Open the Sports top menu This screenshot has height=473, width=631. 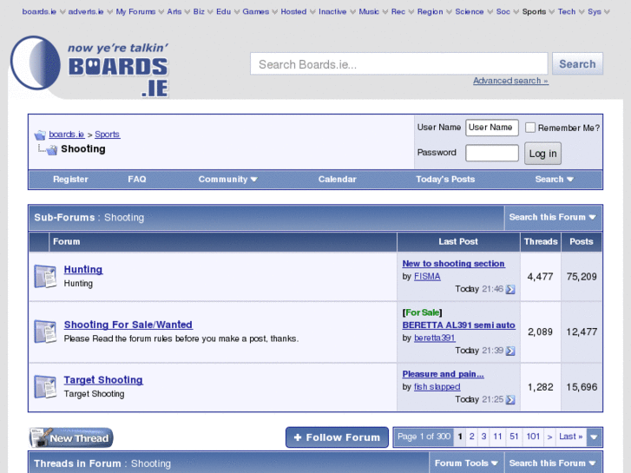click(x=534, y=11)
